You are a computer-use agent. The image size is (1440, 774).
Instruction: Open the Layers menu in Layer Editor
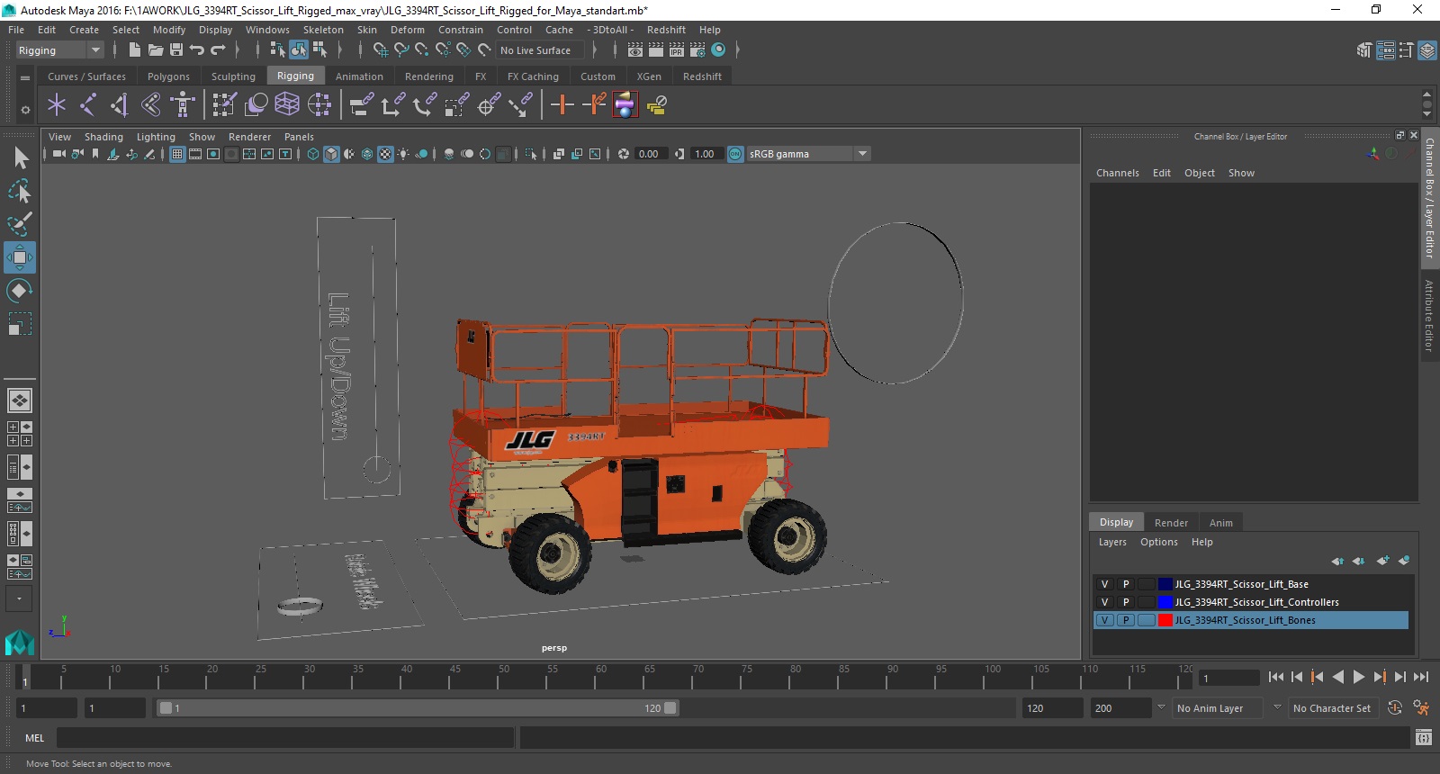coord(1112,542)
